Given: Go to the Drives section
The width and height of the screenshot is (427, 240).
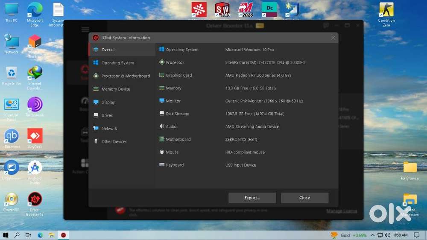Looking at the screenshot, I should click(x=122, y=115).
